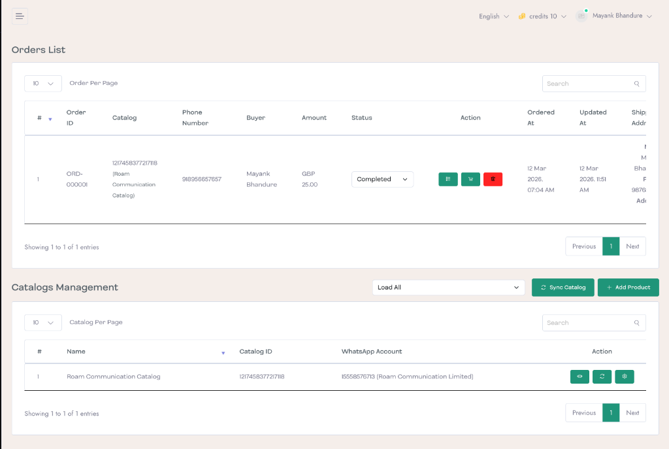The width and height of the screenshot is (669, 449).
Task: Go to Next page in Catalogs Management
Action: pos(632,412)
